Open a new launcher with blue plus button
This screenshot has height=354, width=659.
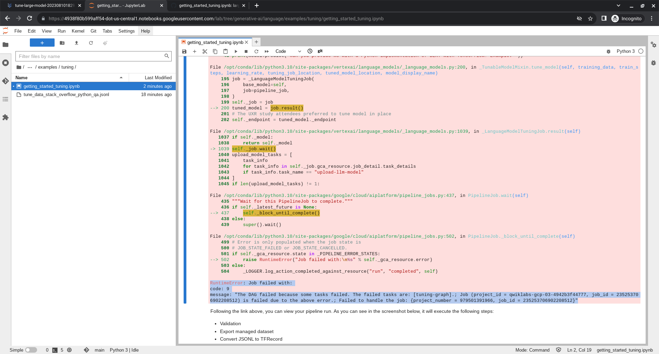[x=42, y=43]
